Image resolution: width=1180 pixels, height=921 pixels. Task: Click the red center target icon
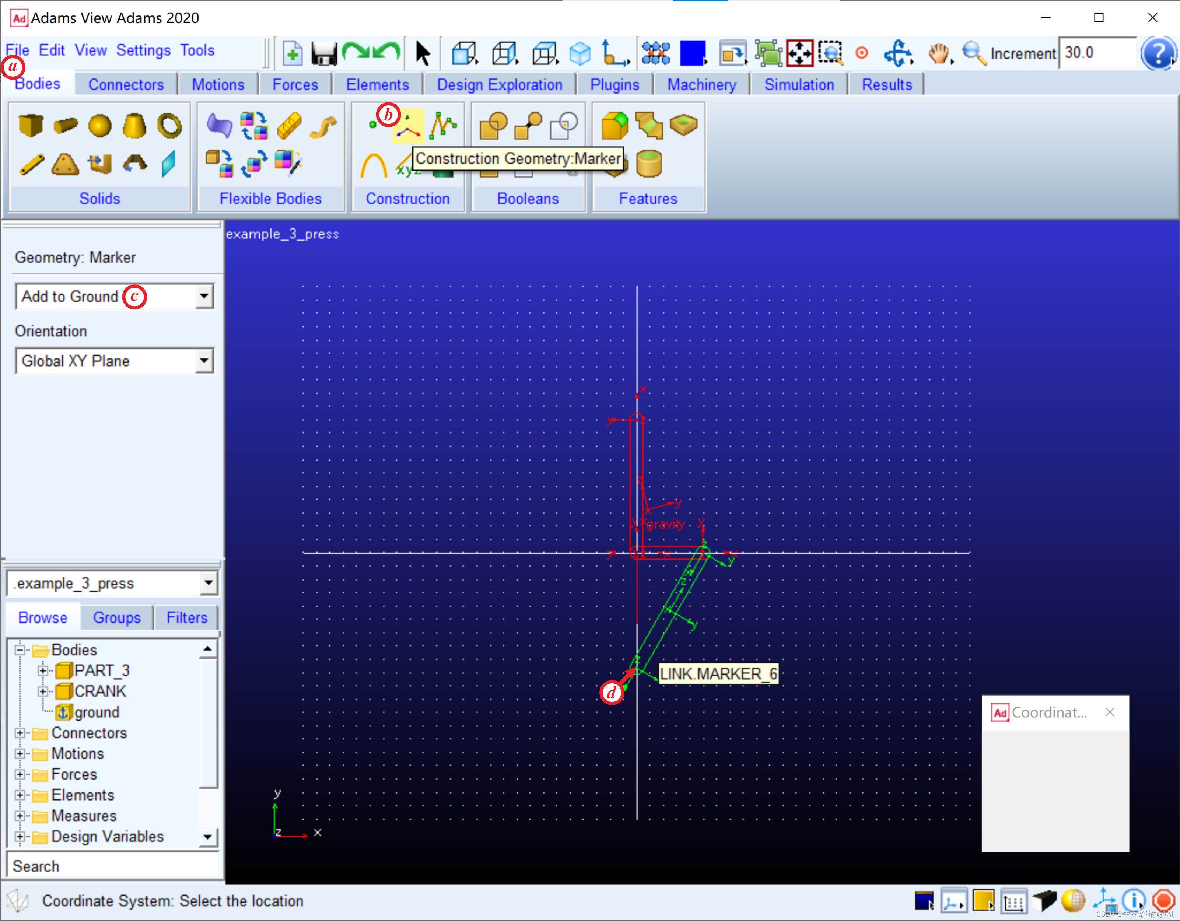tap(862, 53)
